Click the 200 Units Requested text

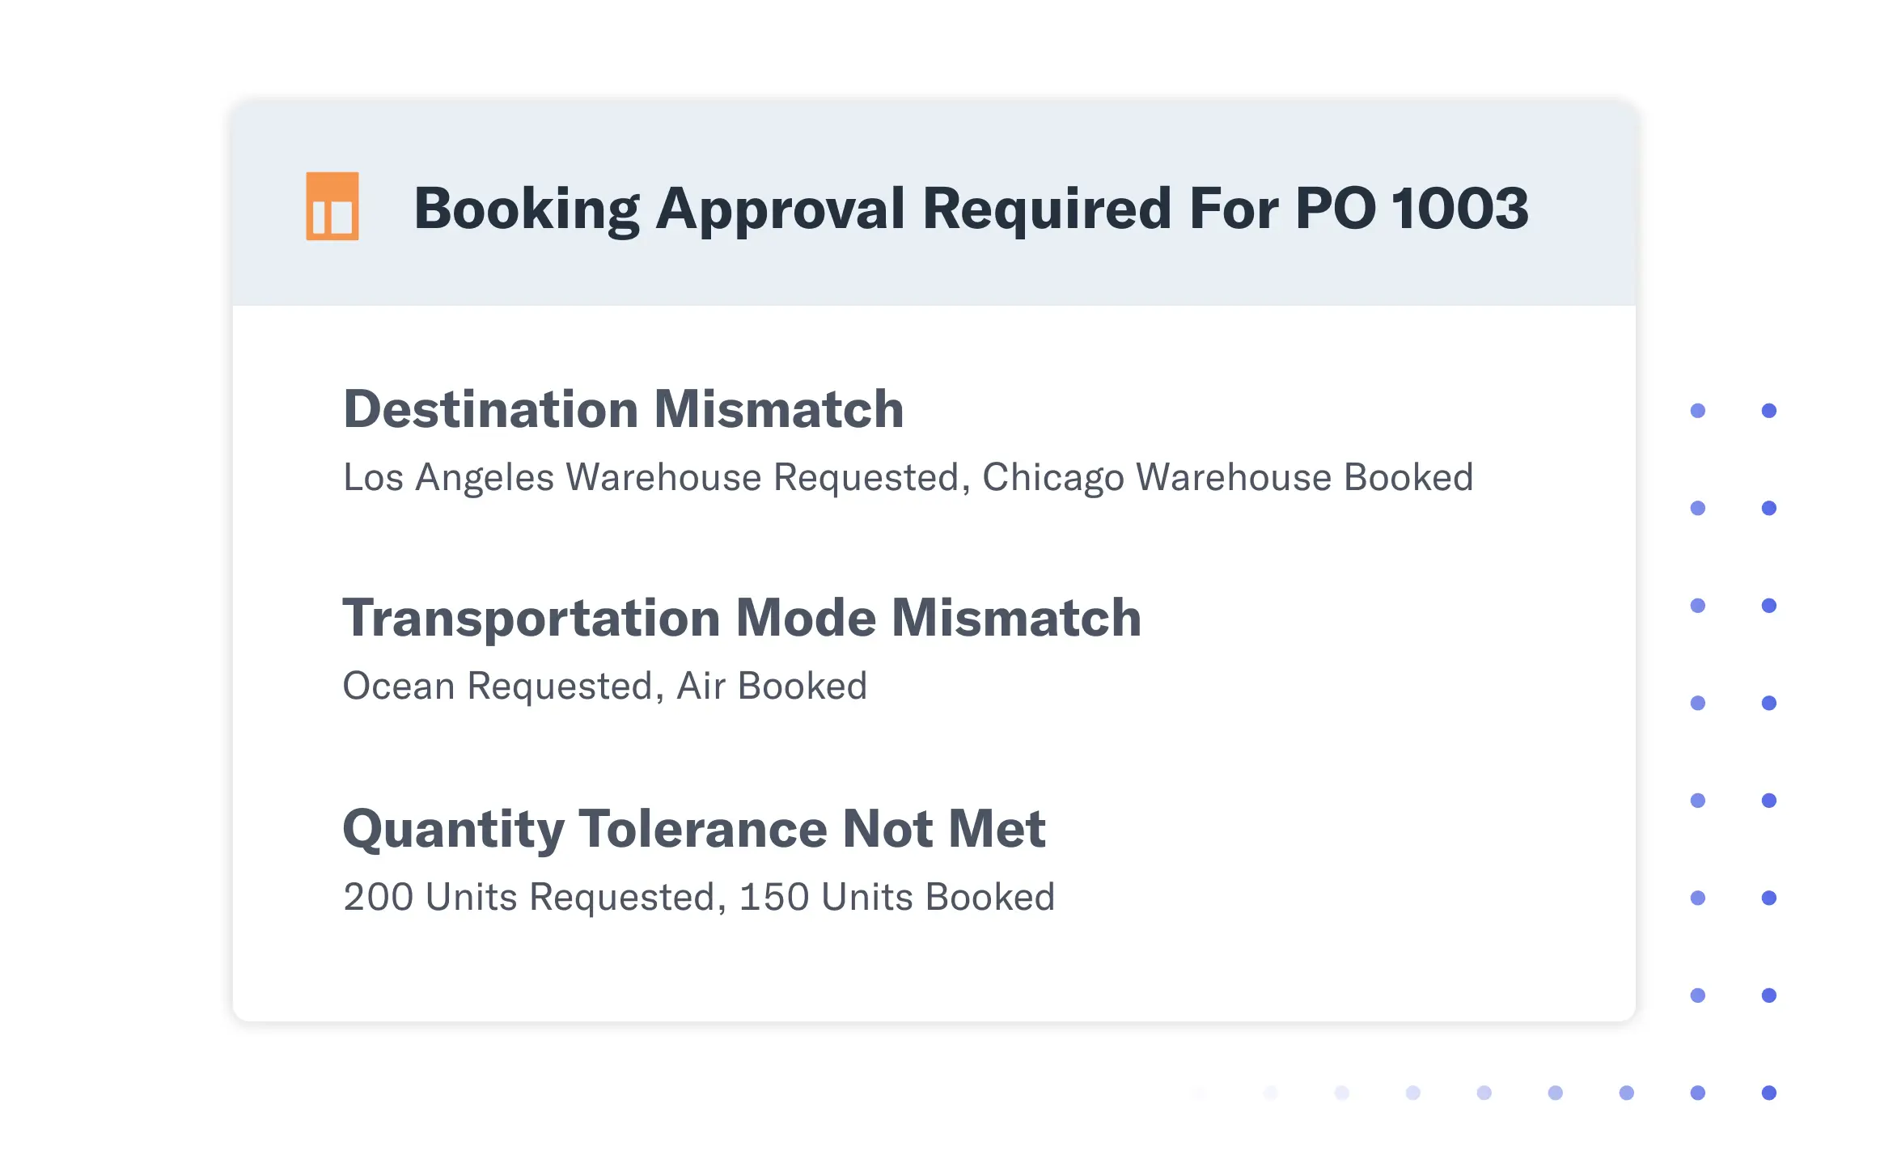pos(529,897)
